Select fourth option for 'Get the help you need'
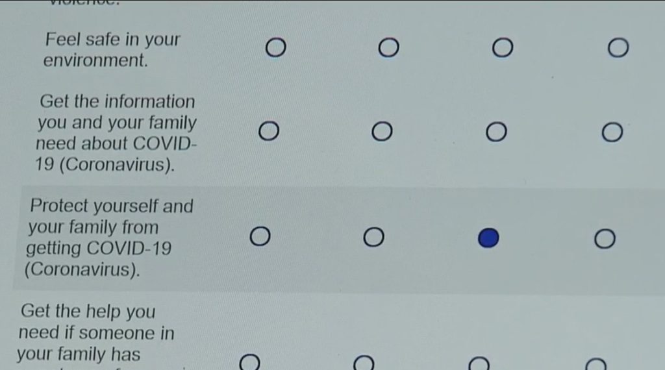Screen dimensions: 665x370 [596, 365]
